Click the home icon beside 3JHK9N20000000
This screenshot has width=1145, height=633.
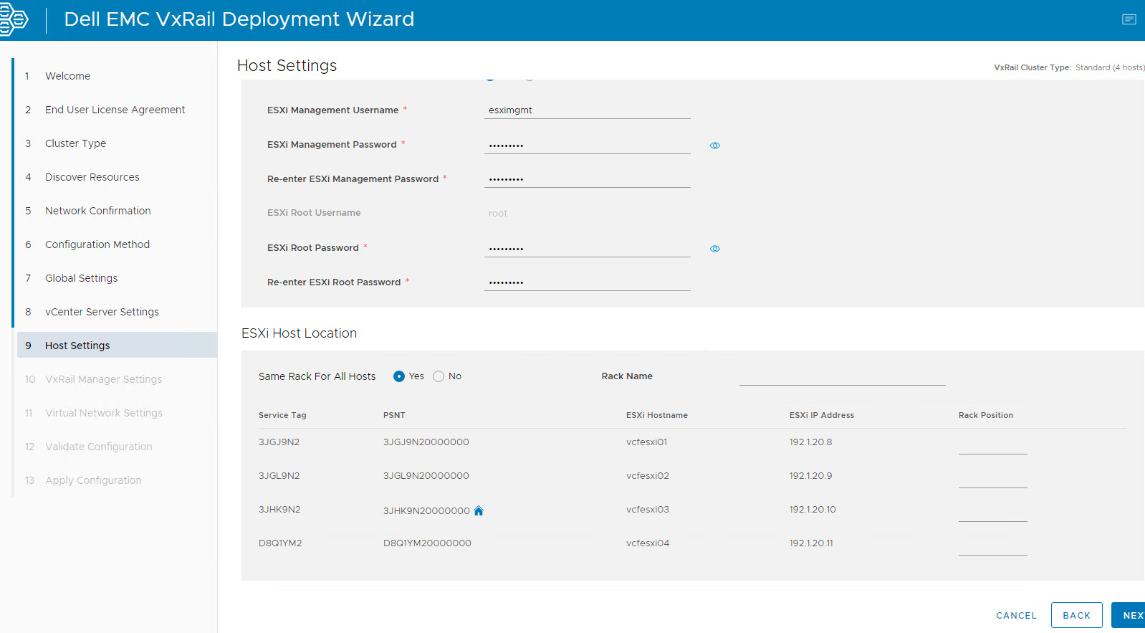(479, 510)
